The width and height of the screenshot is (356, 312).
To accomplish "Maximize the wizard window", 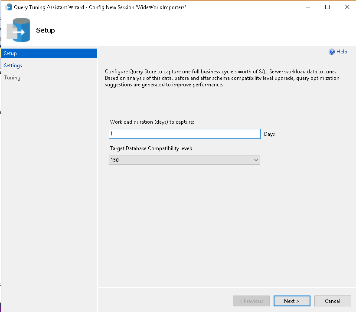I will [327, 7].
